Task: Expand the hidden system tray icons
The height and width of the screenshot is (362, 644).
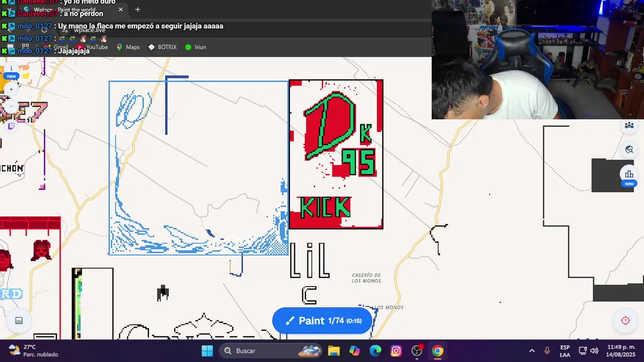Action: click(x=532, y=351)
